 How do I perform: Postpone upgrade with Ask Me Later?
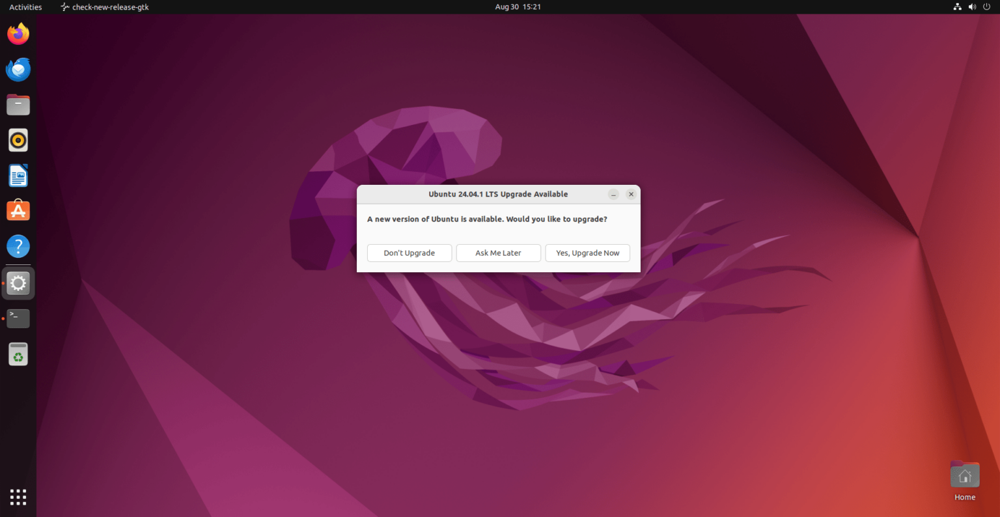point(498,253)
